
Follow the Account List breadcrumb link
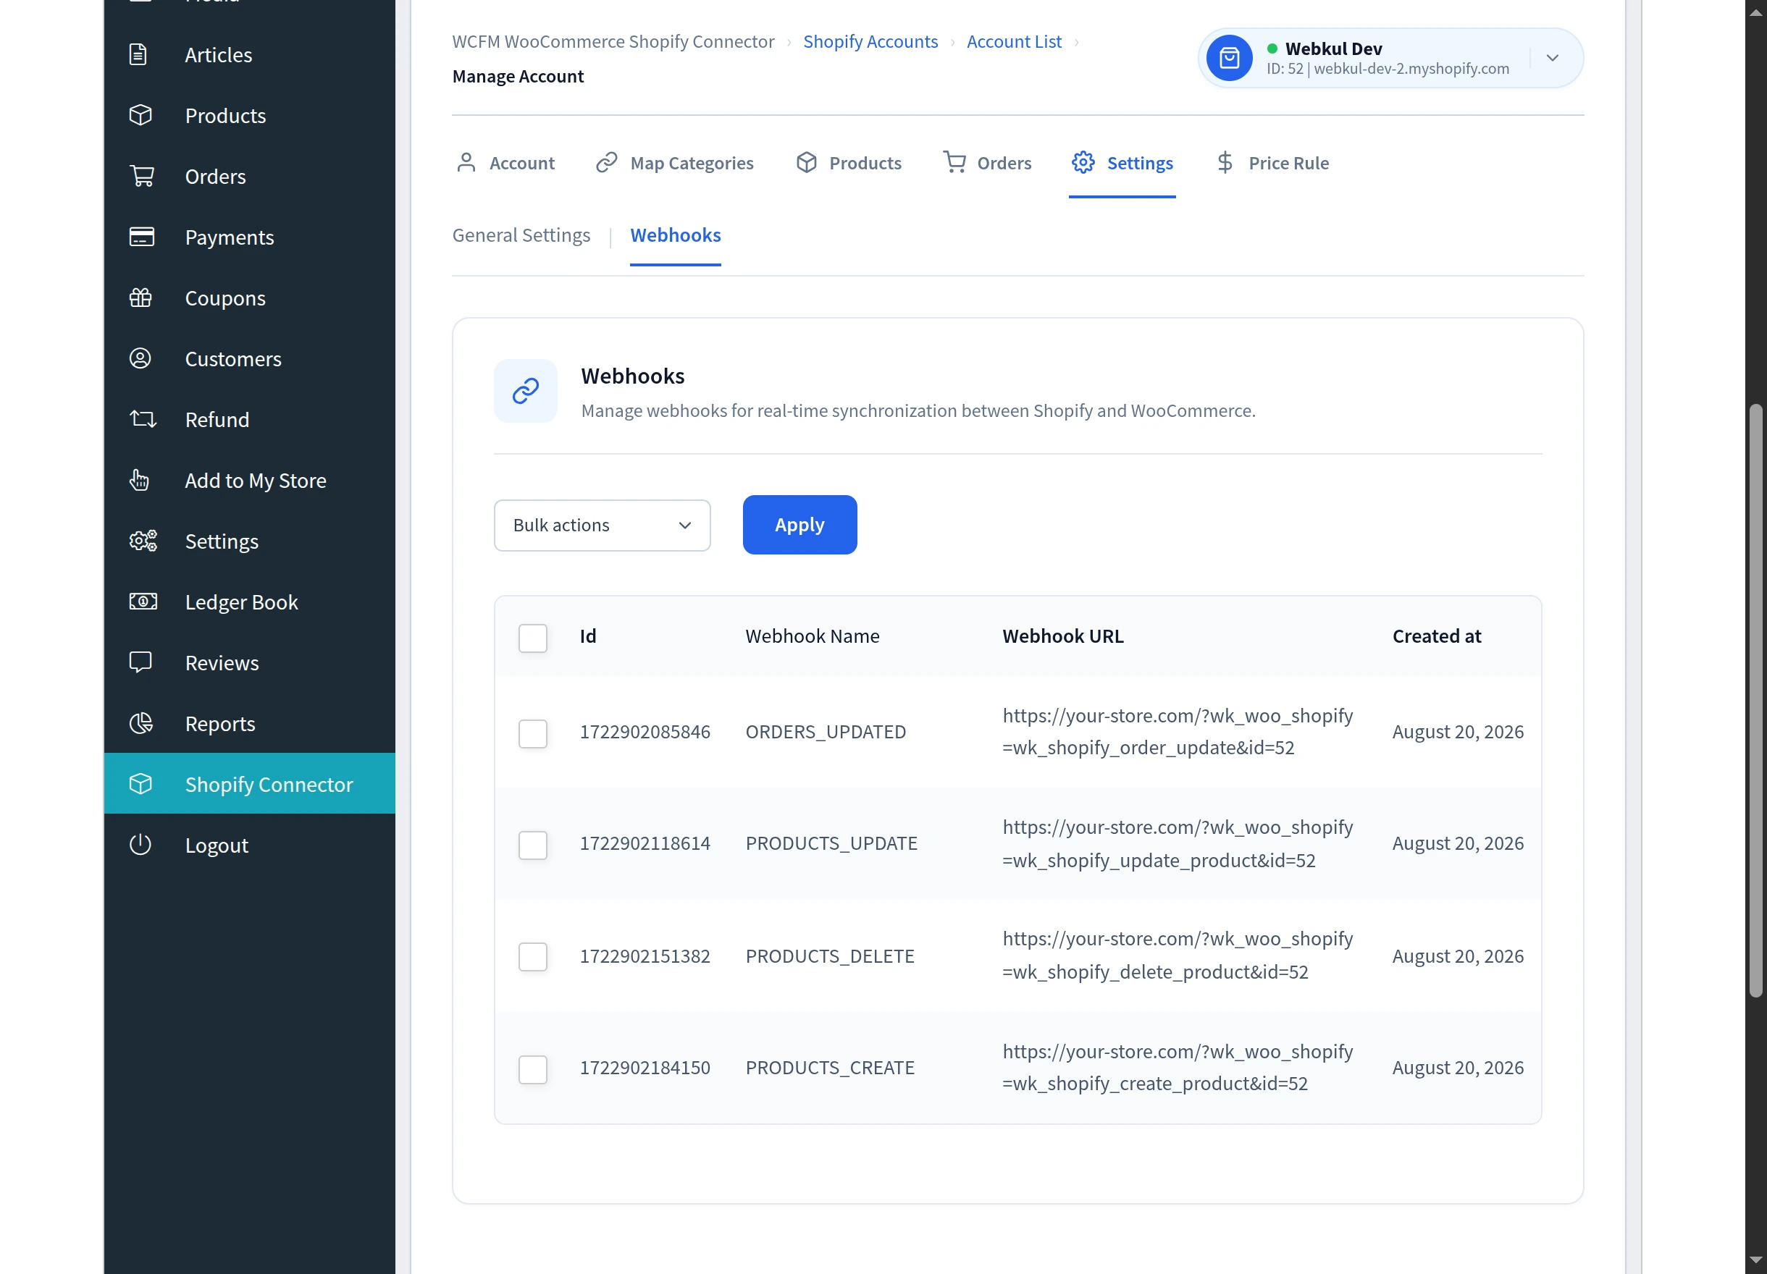[x=1014, y=41]
